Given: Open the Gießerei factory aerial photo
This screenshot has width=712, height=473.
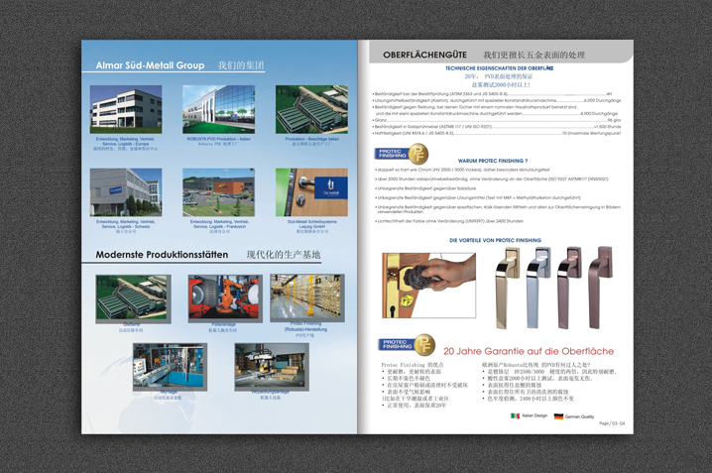Looking at the screenshot, I should (x=133, y=298).
